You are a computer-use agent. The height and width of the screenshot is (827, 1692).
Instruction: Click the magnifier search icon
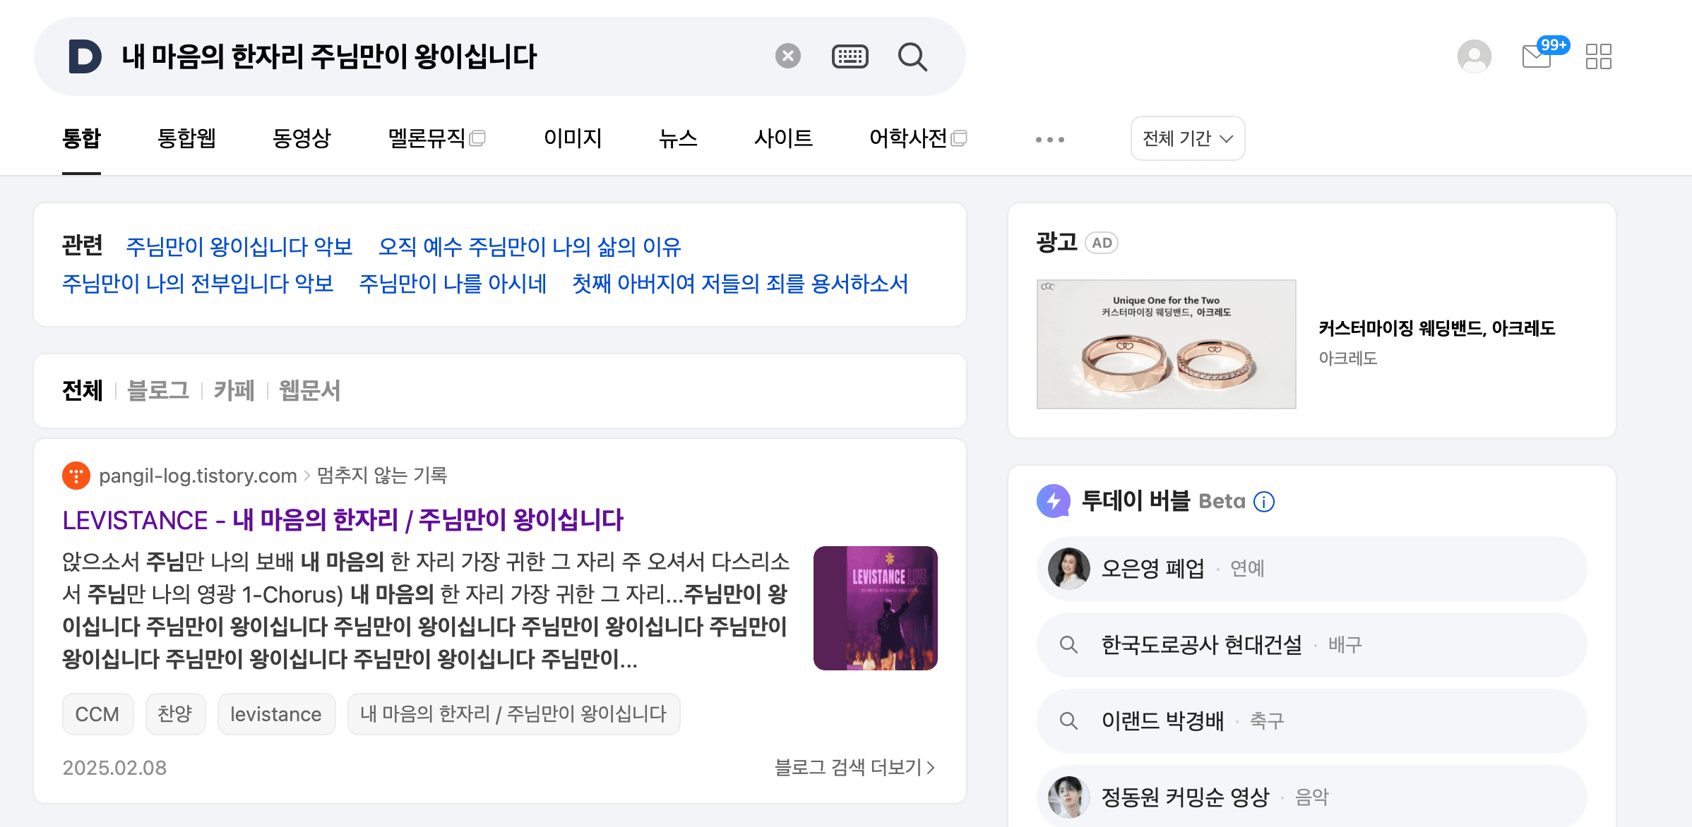(912, 56)
